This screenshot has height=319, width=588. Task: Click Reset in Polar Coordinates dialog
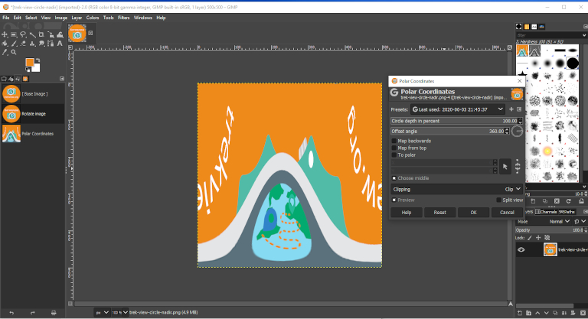point(440,213)
